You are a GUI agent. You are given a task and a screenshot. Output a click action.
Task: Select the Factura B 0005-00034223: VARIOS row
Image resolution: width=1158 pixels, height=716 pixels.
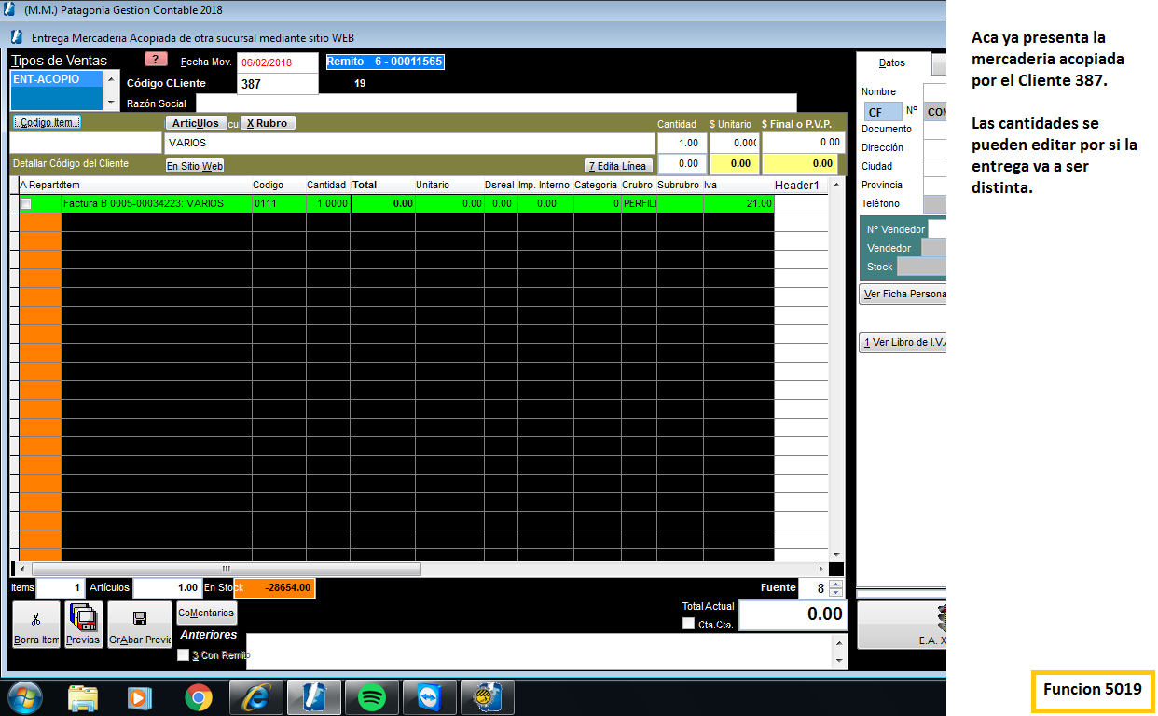[396, 203]
